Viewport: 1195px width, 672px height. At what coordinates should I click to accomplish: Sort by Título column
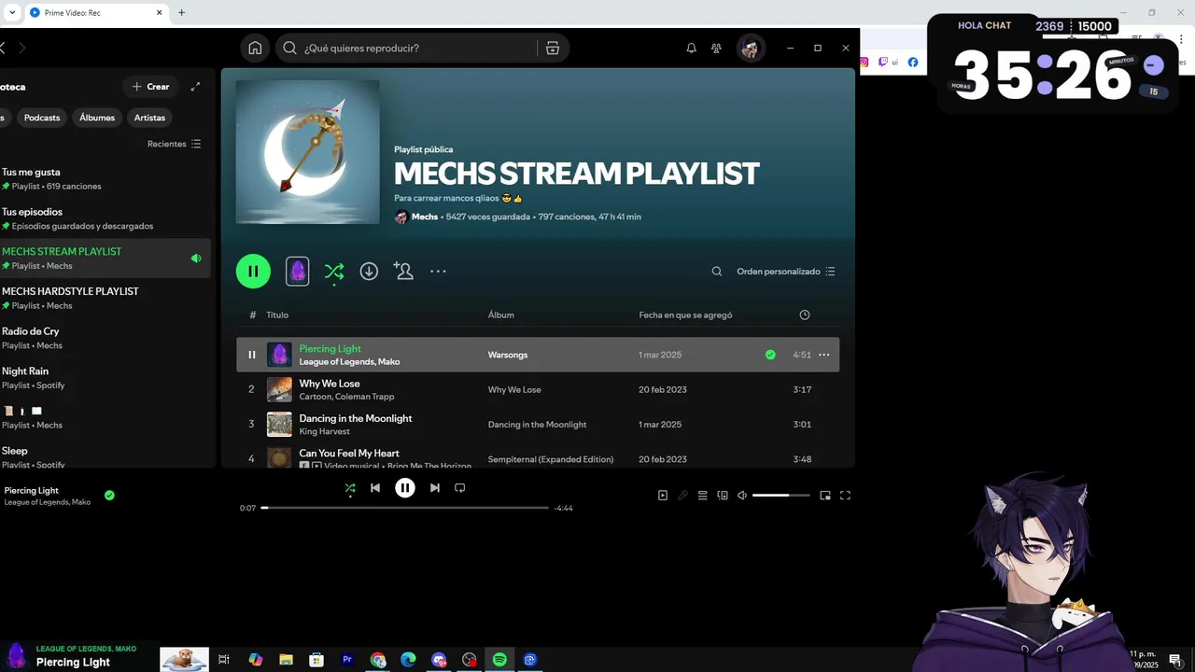277,315
